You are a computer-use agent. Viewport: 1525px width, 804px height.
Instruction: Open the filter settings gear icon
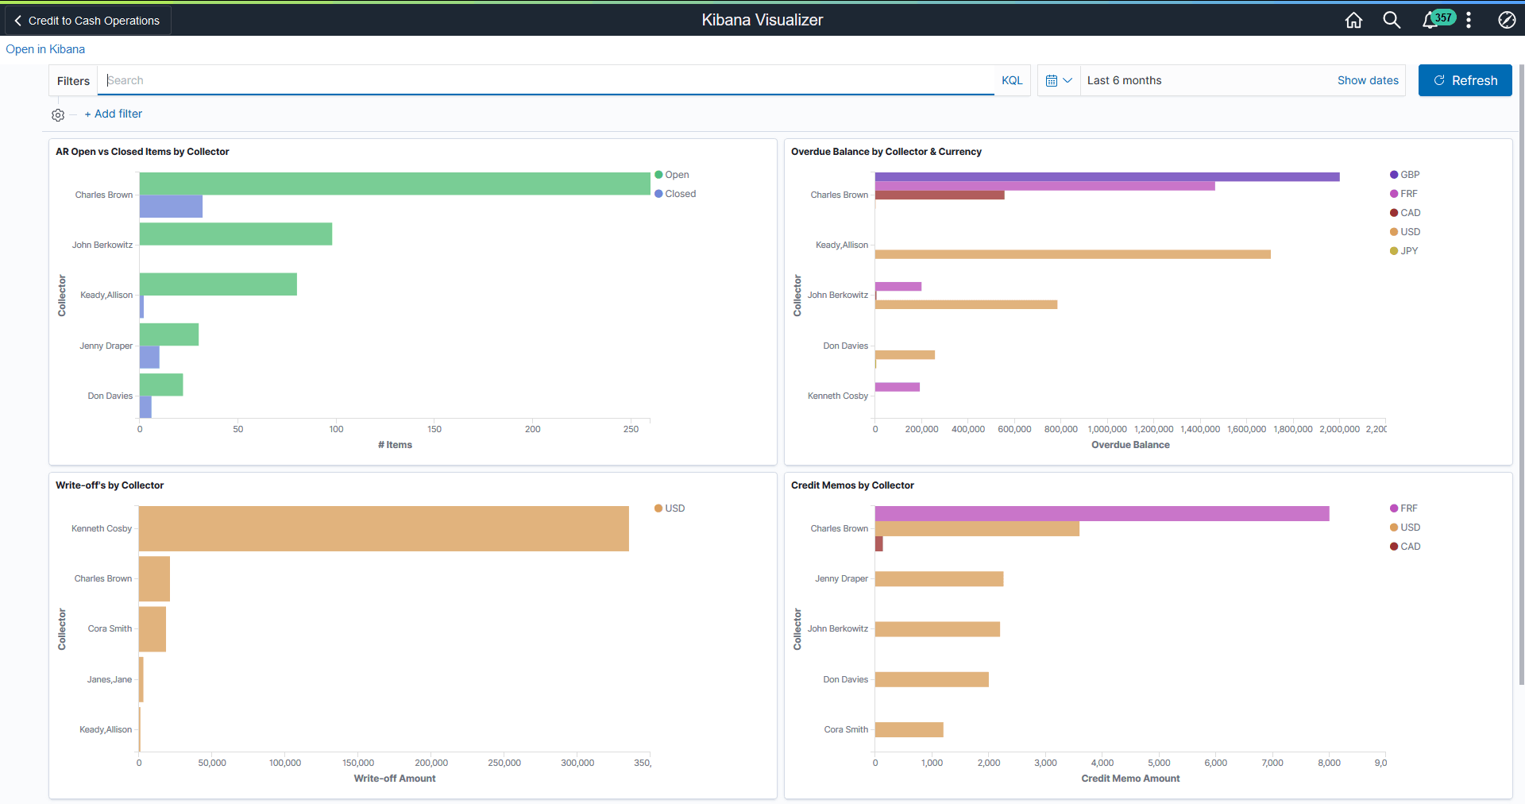coord(57,114)
